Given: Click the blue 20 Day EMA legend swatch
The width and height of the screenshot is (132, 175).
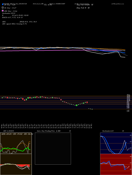Looking at the screenshot, I should coord(3,5).
